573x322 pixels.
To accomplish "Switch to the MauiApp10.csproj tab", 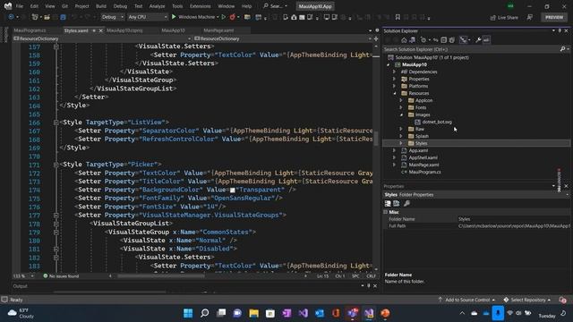I will [124, 30].
